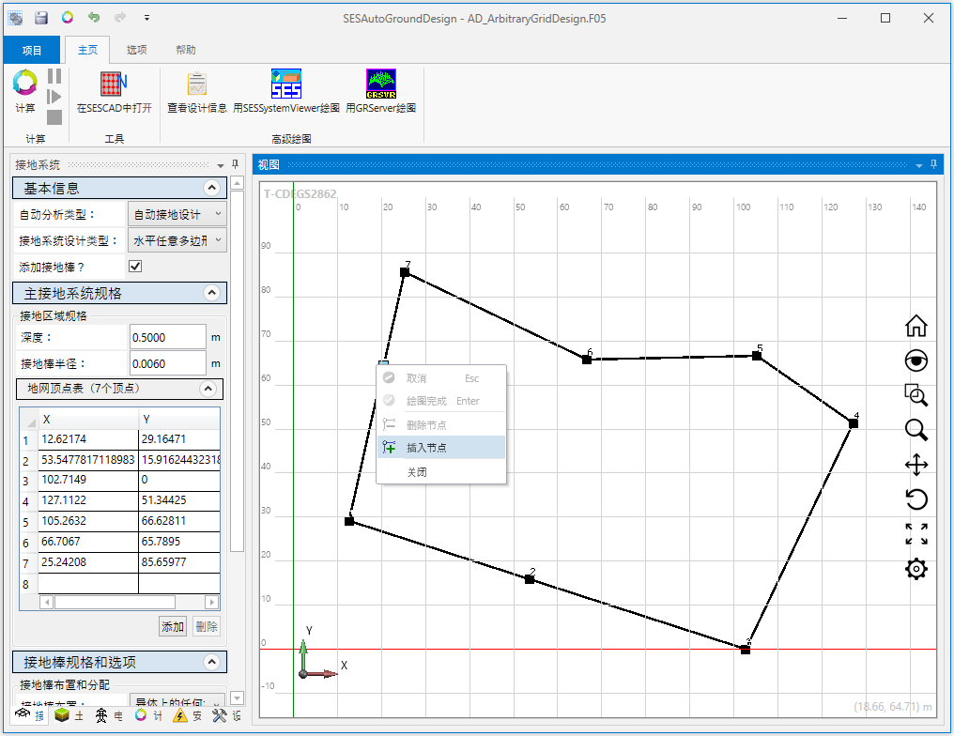Select the cell containing 12.62174
Screen dimensions: 954x736
[x=88, y=439]
